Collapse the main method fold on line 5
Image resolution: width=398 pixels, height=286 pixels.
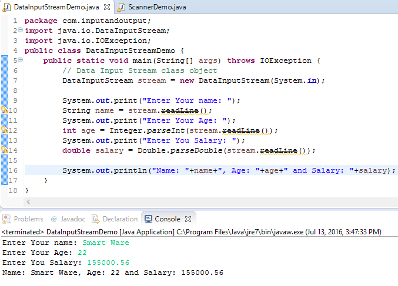(21, 60)
